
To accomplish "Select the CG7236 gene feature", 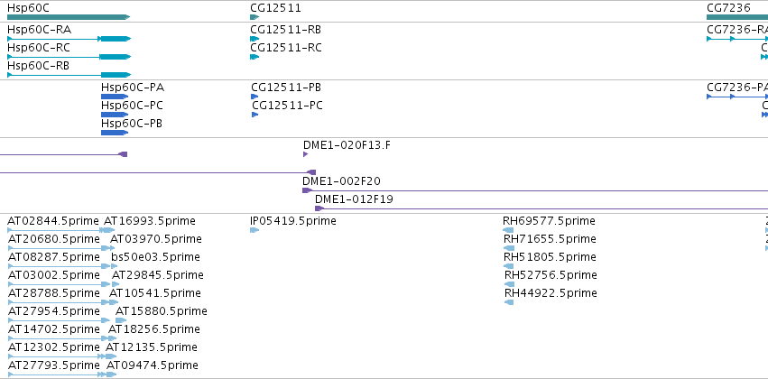I will pos(737,17).
